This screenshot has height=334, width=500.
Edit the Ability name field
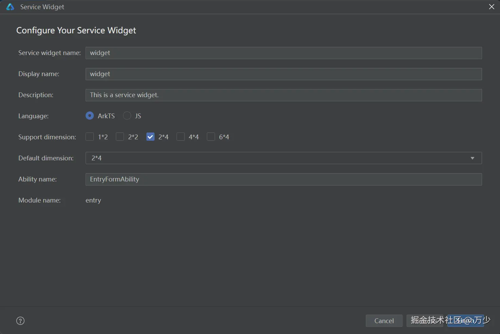pyautogui.click(x=284, y=179)
